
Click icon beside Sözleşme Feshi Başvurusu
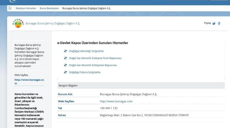point(66,58)
